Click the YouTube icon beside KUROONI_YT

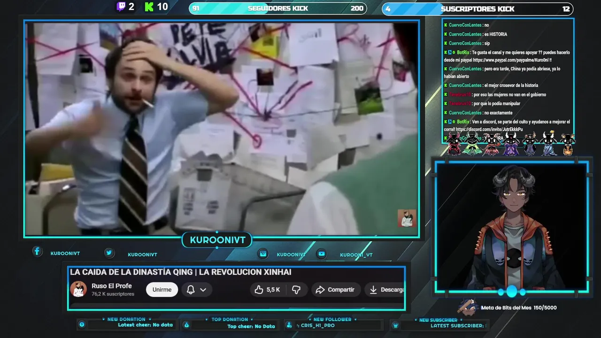tap(321, 254)
